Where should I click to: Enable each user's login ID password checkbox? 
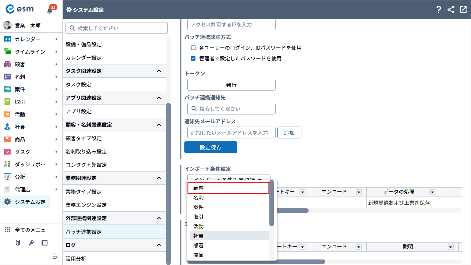193,48
